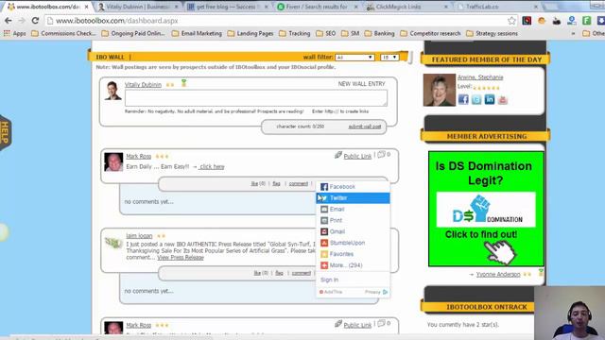
Task: Open the Email Marketing bookmarks folder
Action: point(197,34)
